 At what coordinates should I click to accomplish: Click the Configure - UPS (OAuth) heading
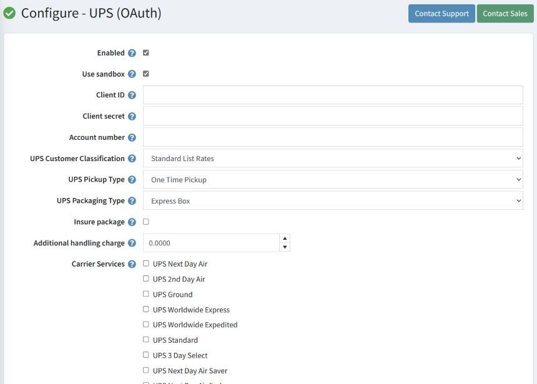(91, 13)
